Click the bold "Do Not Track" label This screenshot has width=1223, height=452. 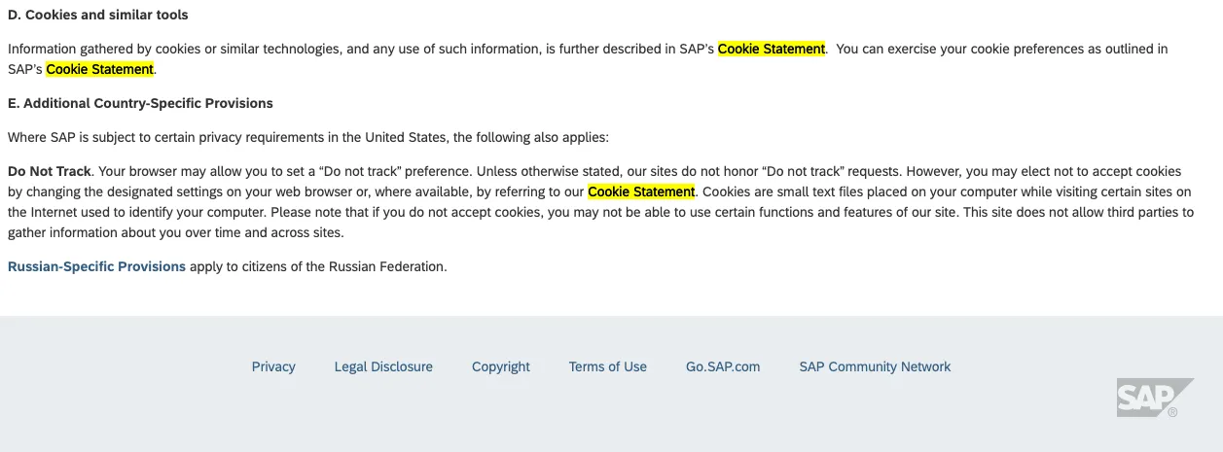[x=49, y=171]
